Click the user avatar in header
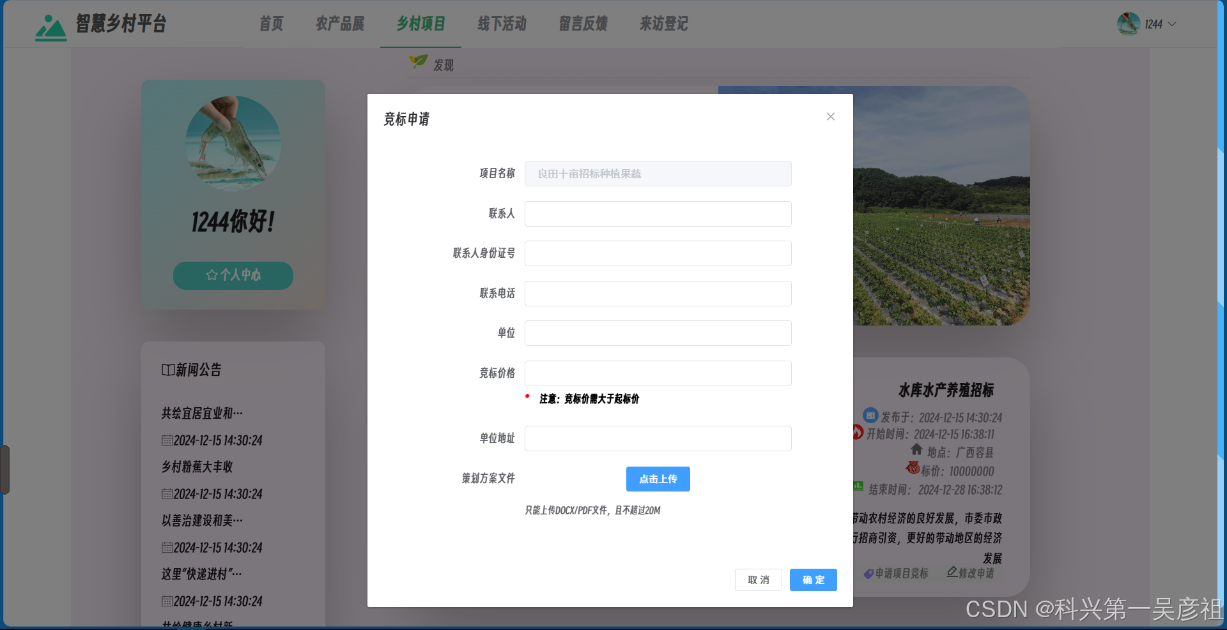The width and height of the screenshot is (1227, 630). 1128,24
